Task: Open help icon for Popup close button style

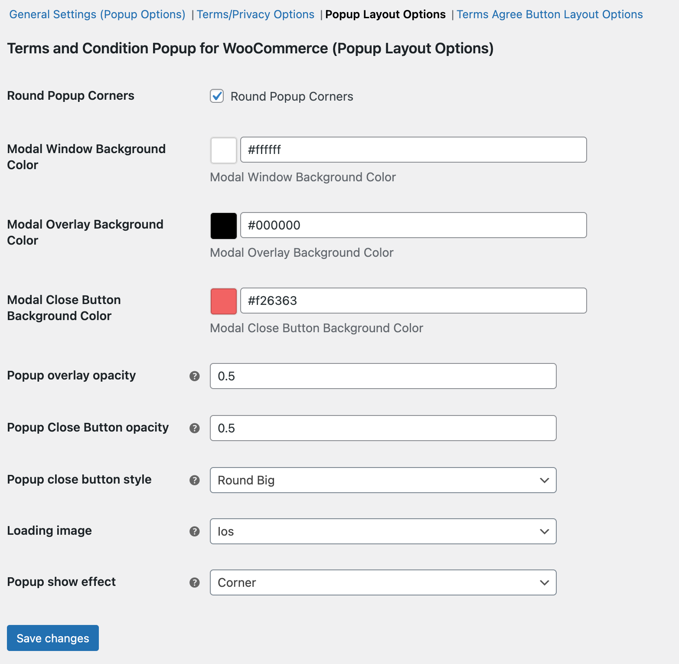Action: click(x=195, y=480)
